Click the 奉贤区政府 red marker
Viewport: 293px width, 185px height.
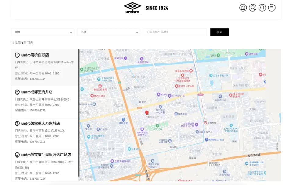point(92,96)
